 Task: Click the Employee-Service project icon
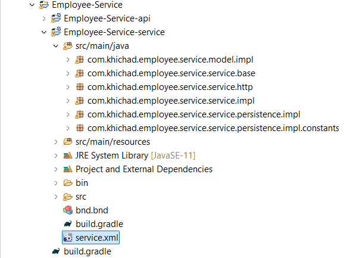(44, 5)
